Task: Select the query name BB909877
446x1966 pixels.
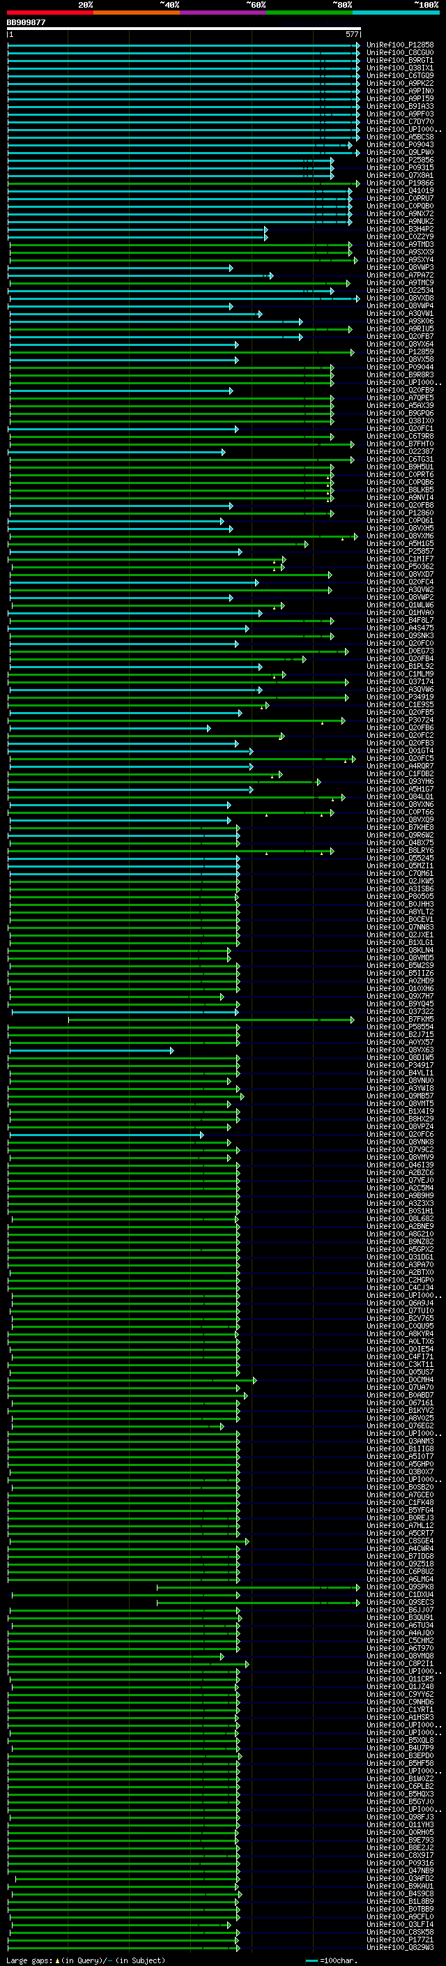Action: pos(26,22)
